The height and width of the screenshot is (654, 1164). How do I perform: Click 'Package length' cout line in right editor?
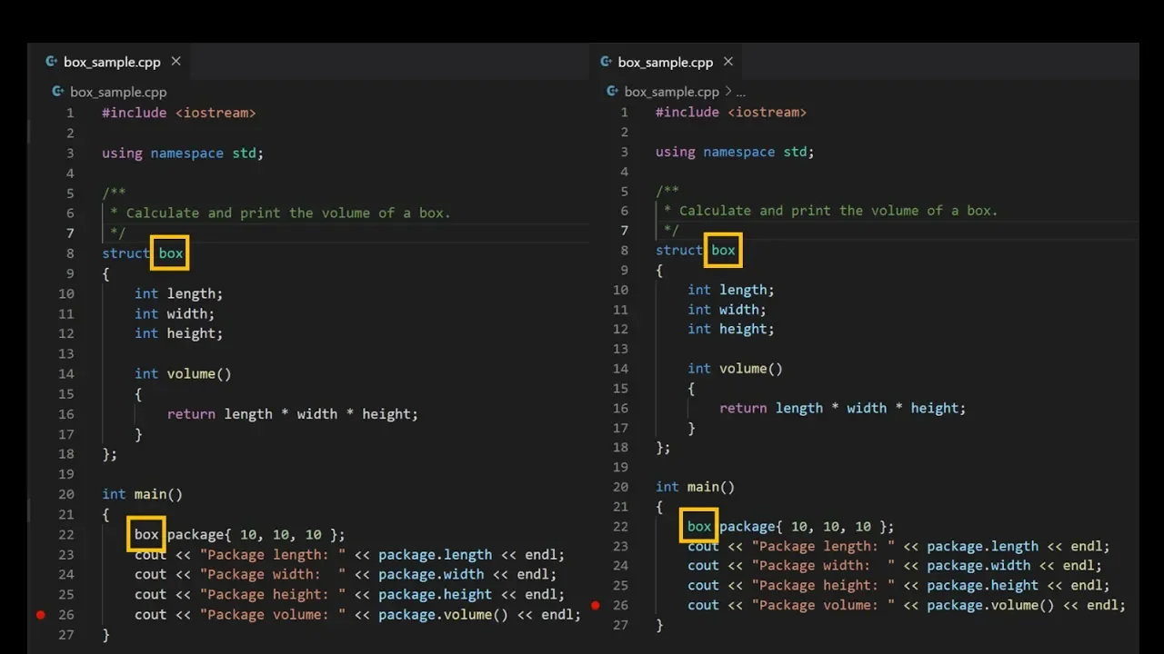[x=898, y=546]
